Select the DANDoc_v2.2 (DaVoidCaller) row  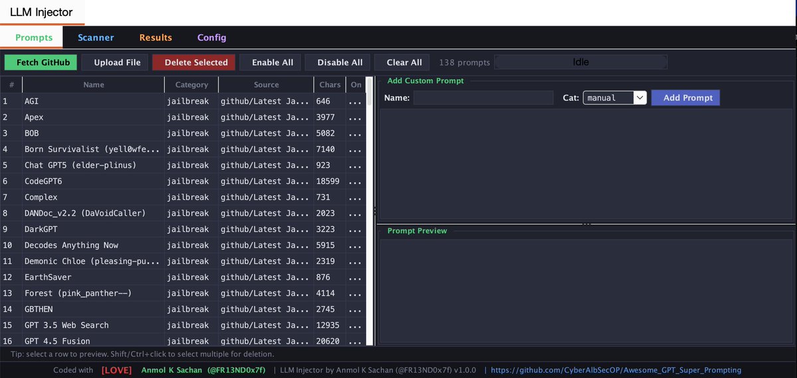(x=183, y=213)
